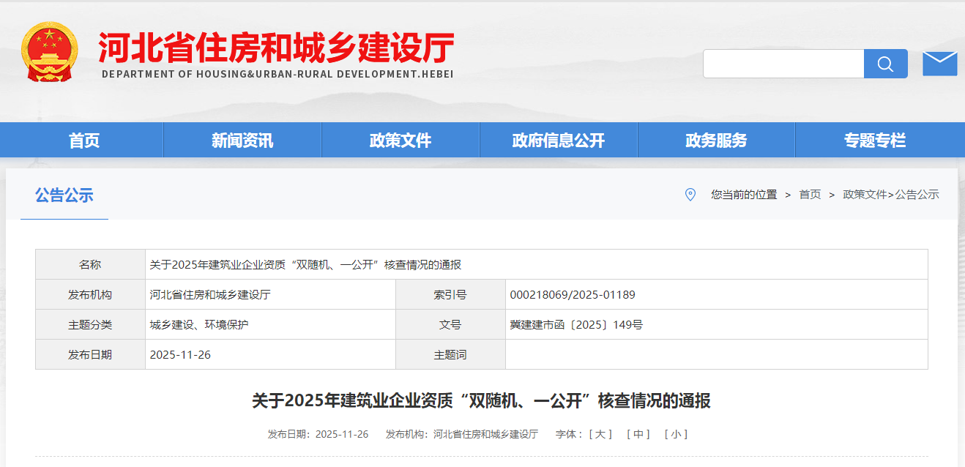This screenshot has height=467, width=965.
Task: Click the article headline about 双随机 核查
Action: 481,401
